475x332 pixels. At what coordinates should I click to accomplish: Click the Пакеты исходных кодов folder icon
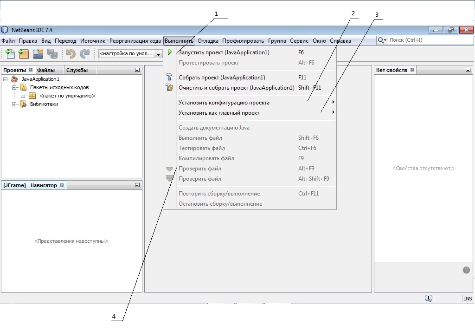pos(23,87)
